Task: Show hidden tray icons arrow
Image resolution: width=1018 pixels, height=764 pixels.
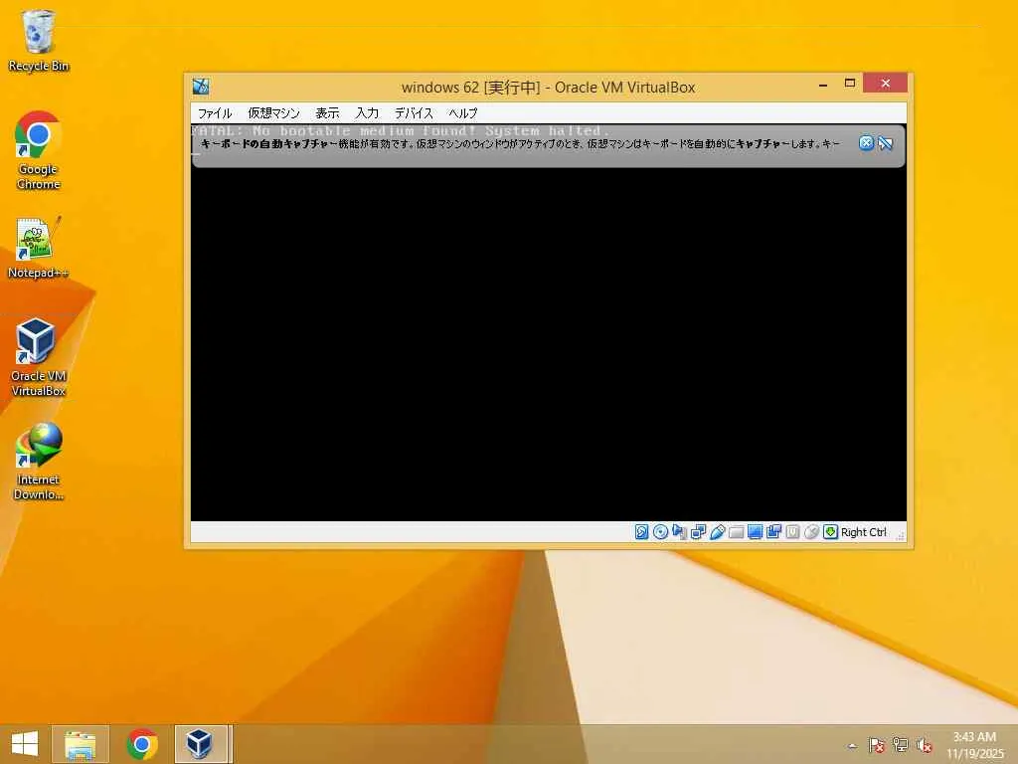Action: tap(852, 745)
